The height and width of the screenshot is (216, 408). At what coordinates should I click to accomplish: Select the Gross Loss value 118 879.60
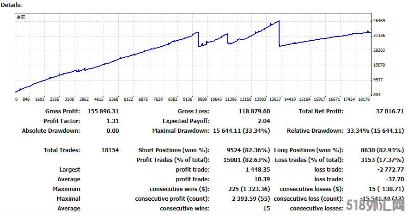(x=254, y=111)
